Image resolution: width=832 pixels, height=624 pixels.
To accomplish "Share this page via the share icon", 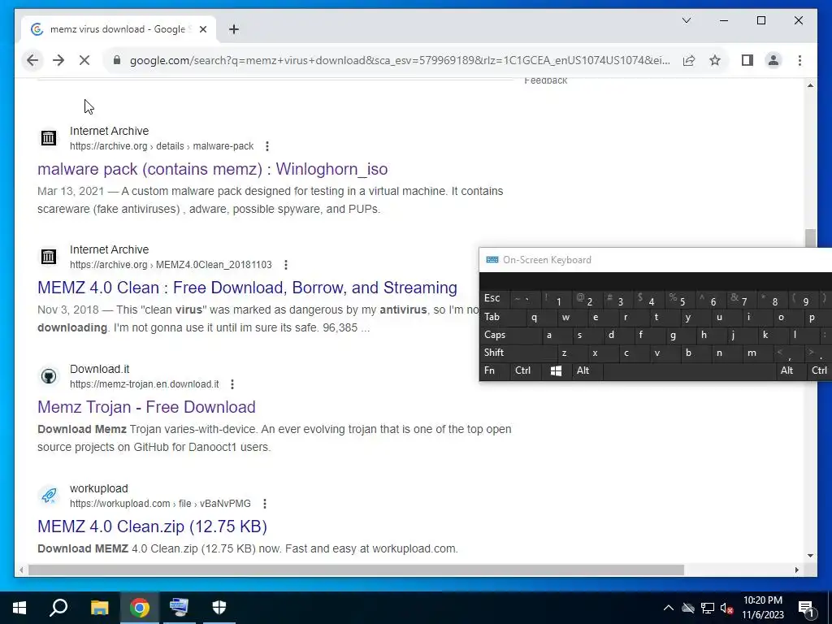I will point(689,60).
